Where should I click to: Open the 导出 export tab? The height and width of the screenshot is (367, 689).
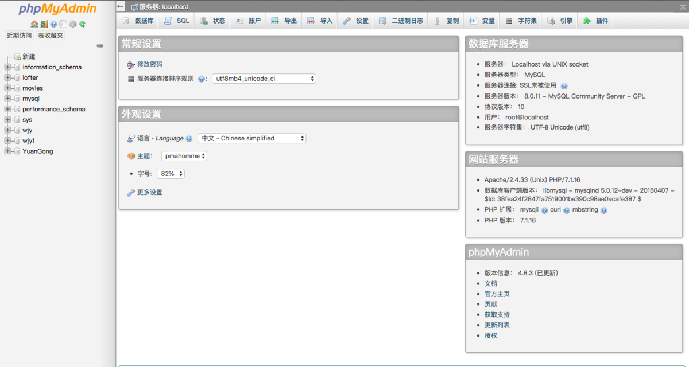[284, 21]
